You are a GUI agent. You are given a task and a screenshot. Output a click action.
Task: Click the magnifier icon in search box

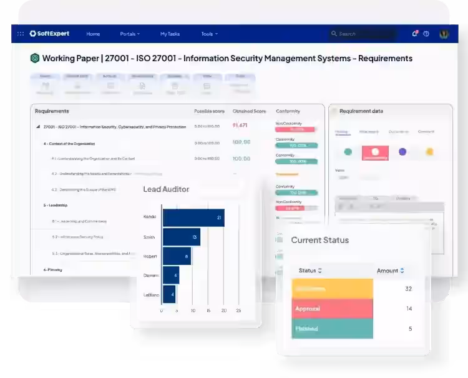[334, 34]
